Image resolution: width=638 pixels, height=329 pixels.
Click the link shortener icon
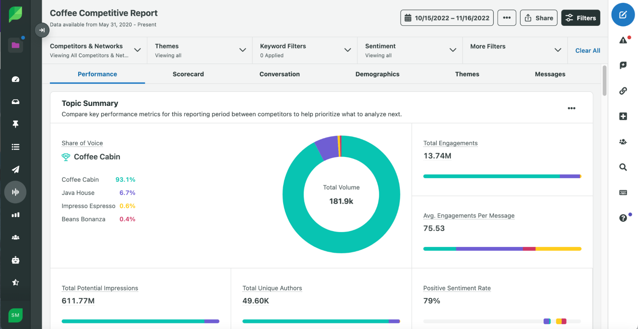click(x=623, y=91)
